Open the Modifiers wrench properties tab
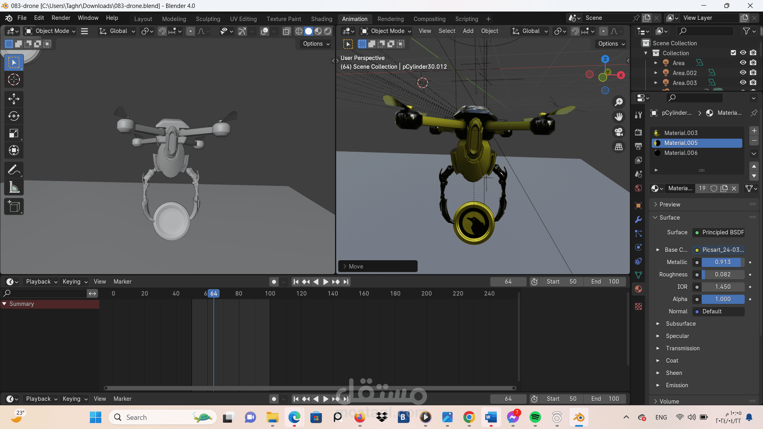Screen dimensions: 763x429 [x=639, y=220]
